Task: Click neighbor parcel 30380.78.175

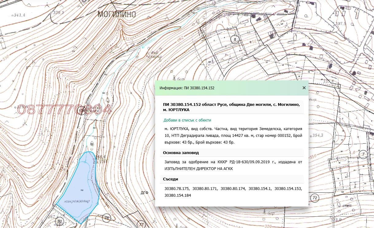Action: coord(177,189)
